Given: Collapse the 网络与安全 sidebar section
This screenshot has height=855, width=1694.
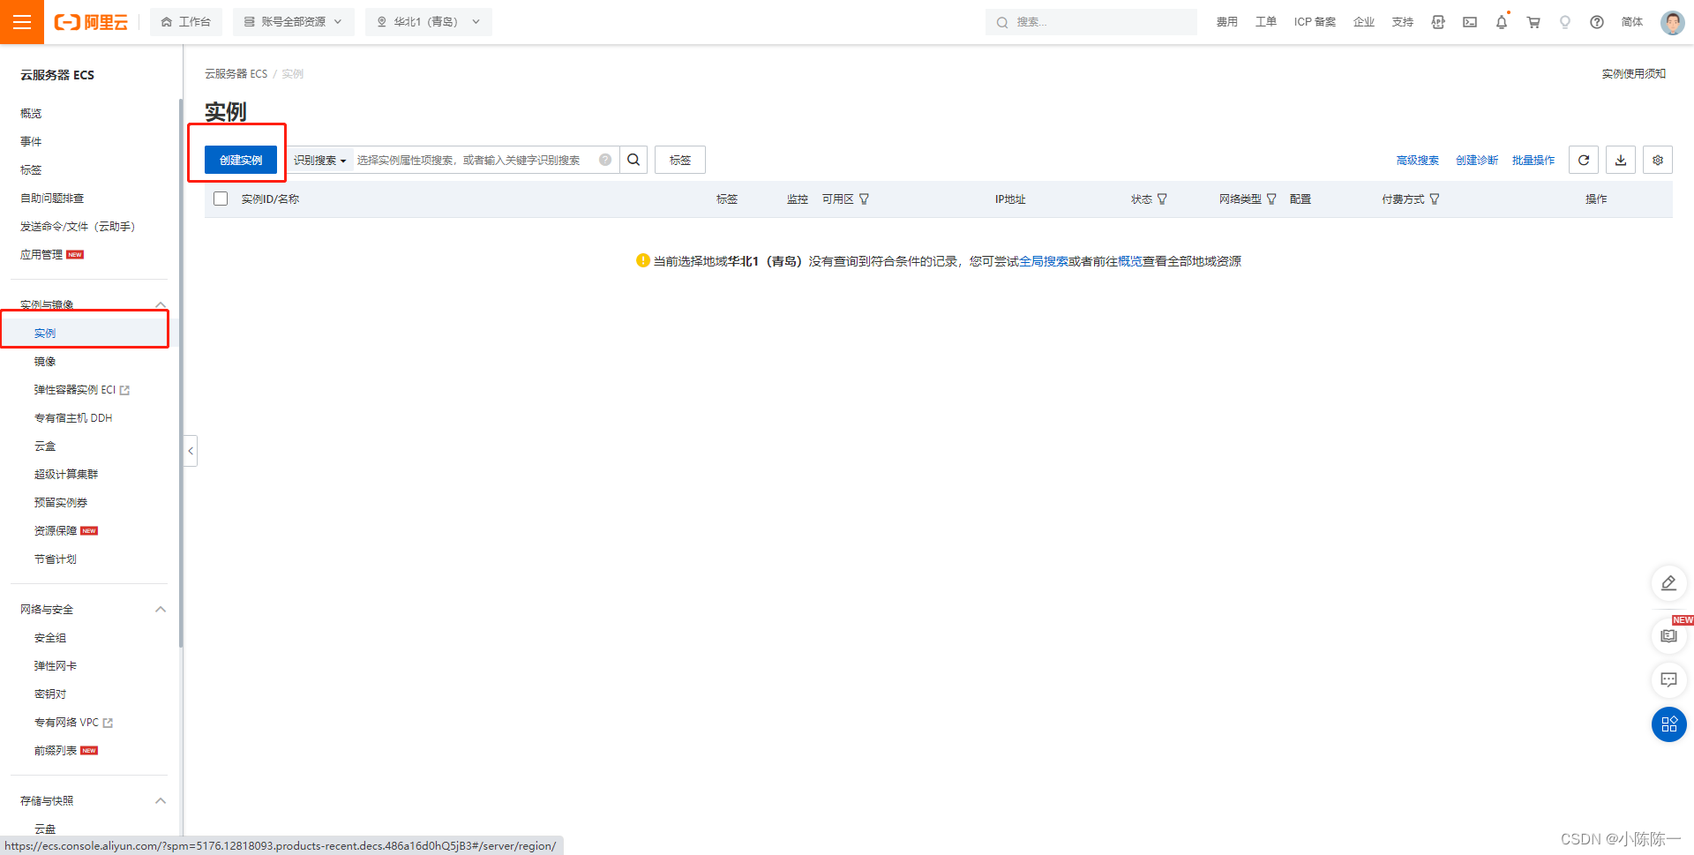Looking at the screenshot, I should [x=161, y=610].
